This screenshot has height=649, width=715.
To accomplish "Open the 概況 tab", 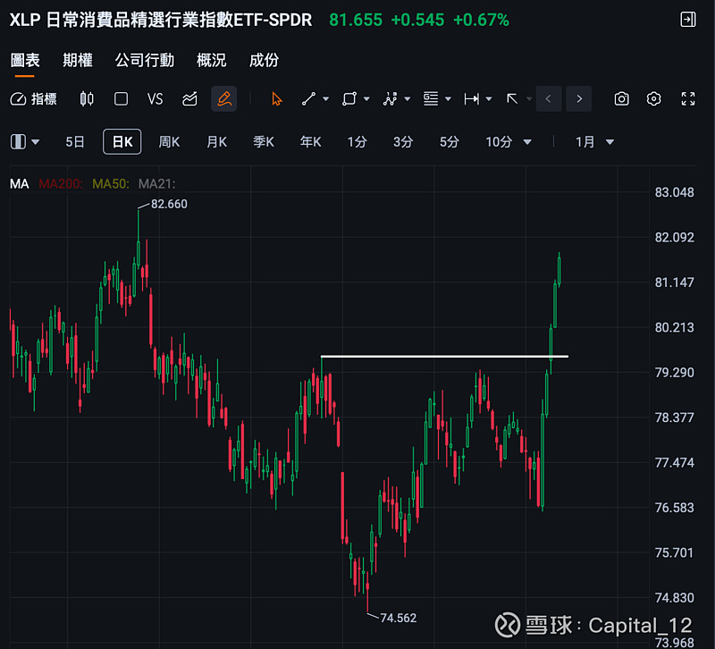I will (x=211, y=60).
